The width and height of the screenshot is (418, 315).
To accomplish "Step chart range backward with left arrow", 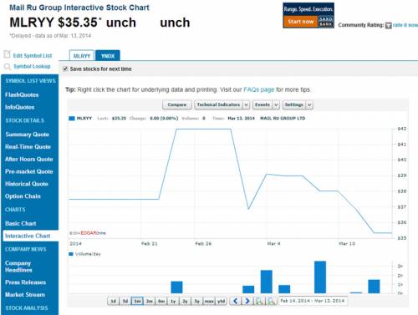I will click(236, 301).
